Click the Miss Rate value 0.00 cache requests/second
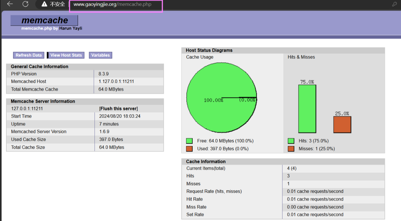The width and height of the screenshot is (401, 221). pos(315,207)
